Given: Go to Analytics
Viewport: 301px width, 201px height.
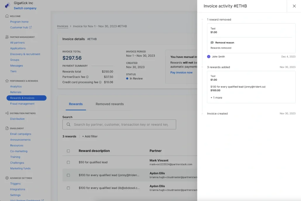Looking at the screenshot, I should 16,87.
